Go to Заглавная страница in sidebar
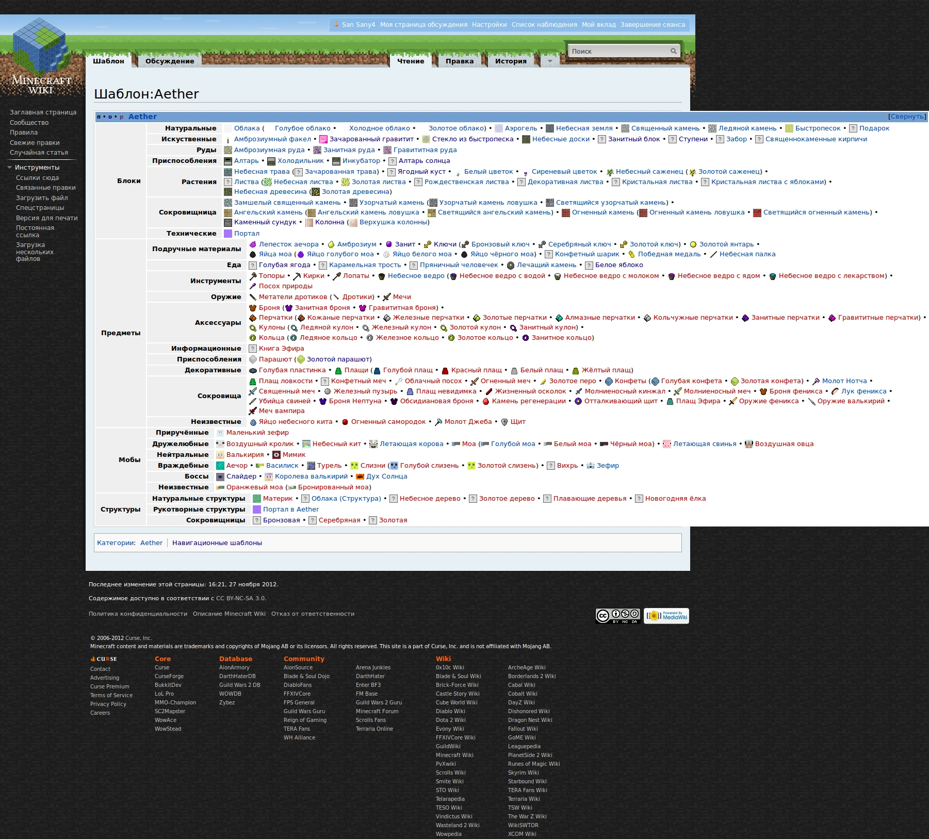Viewport: 929px width, 839px height. 43,112
